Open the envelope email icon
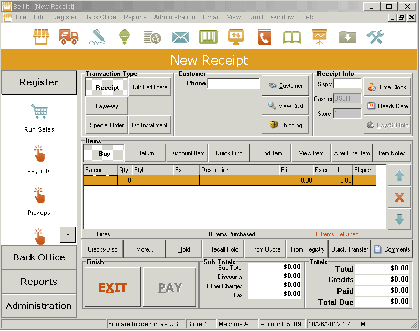 180,37
